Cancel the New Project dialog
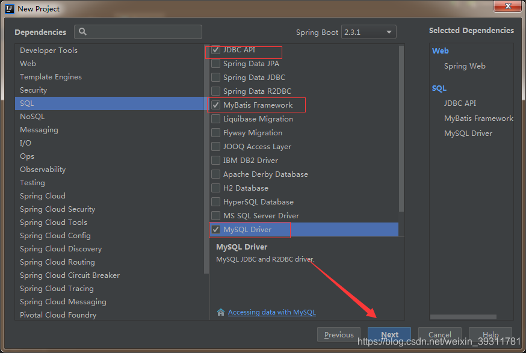 pos(440,334)
